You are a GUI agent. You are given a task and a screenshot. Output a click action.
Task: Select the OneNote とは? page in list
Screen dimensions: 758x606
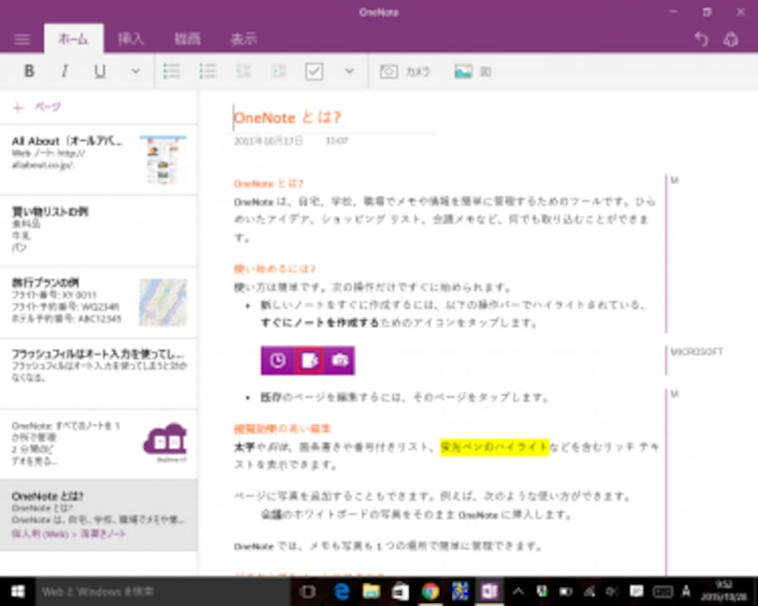pyautogui.click(x=99, y=515)
